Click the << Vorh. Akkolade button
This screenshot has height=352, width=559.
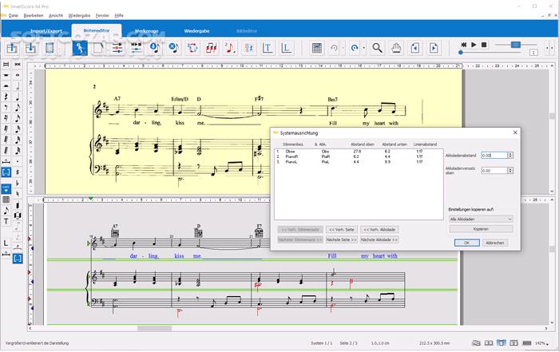pos(379,230)
